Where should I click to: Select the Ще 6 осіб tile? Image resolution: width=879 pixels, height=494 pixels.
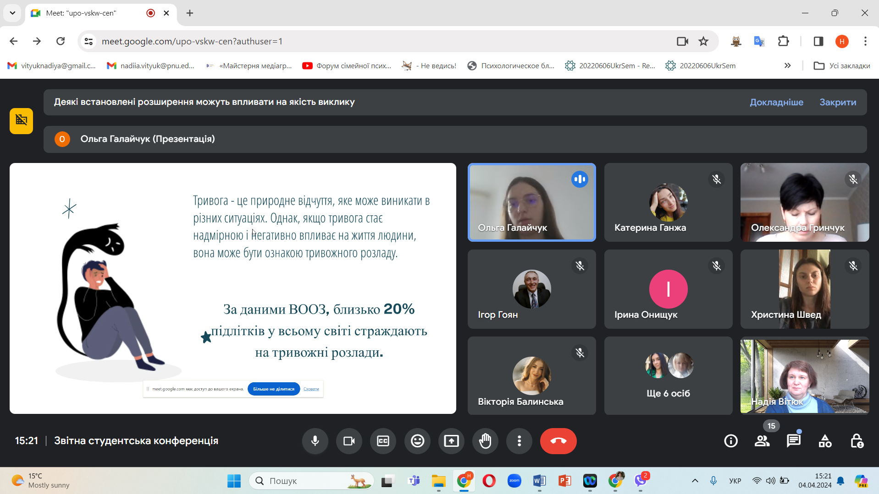668,376
